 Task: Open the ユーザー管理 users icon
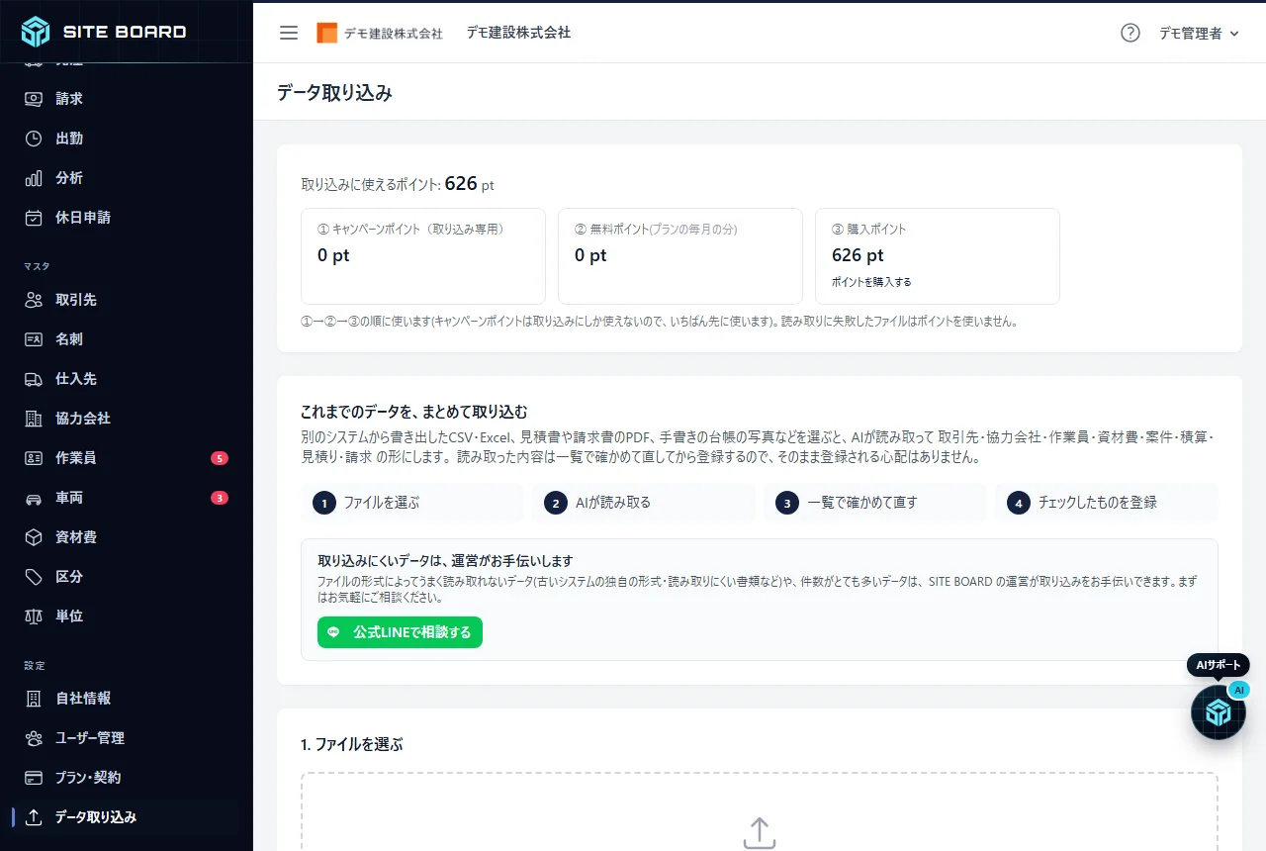(35, 738)
